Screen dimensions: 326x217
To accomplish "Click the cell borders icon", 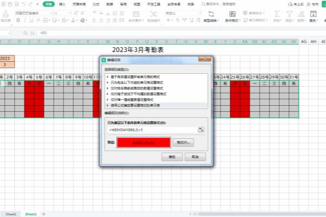I will [x=45, y=21].
